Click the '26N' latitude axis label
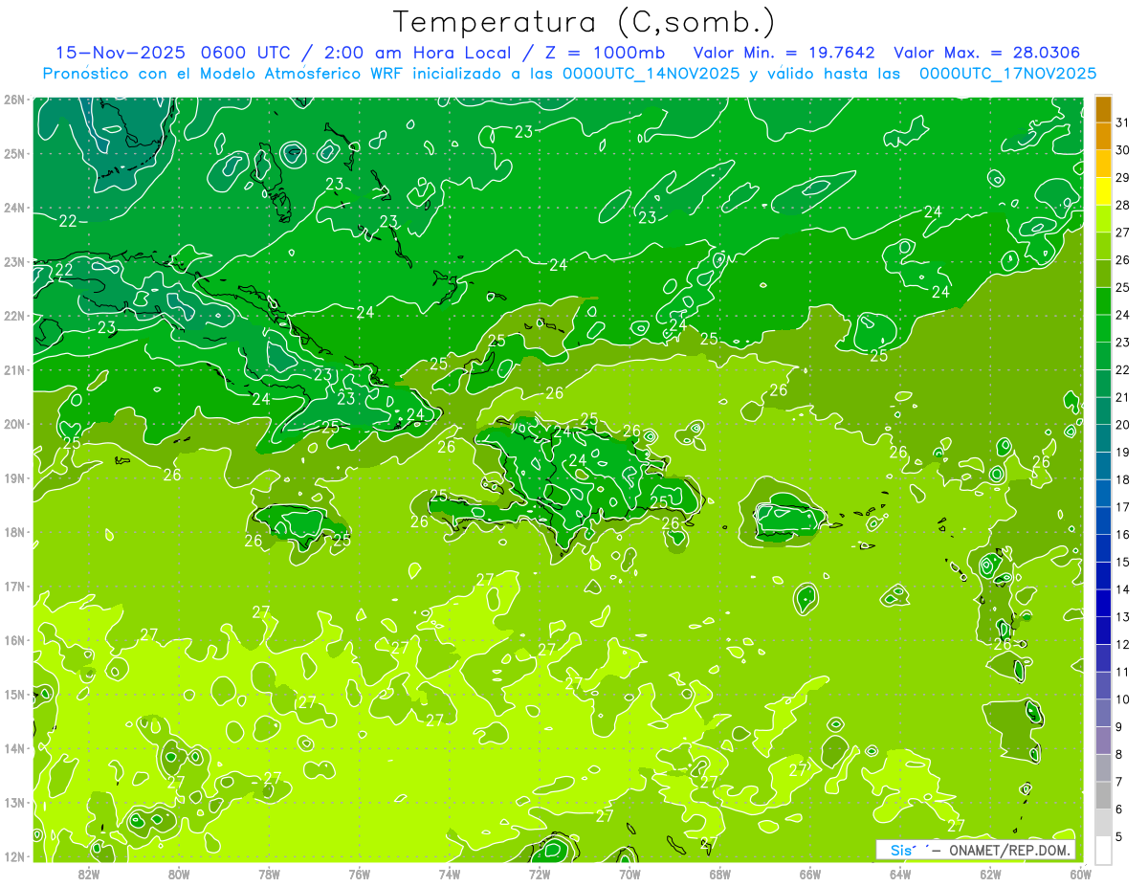Image resolution: width=1148 pixels, height=887 pixels. [x=15, y=100]
